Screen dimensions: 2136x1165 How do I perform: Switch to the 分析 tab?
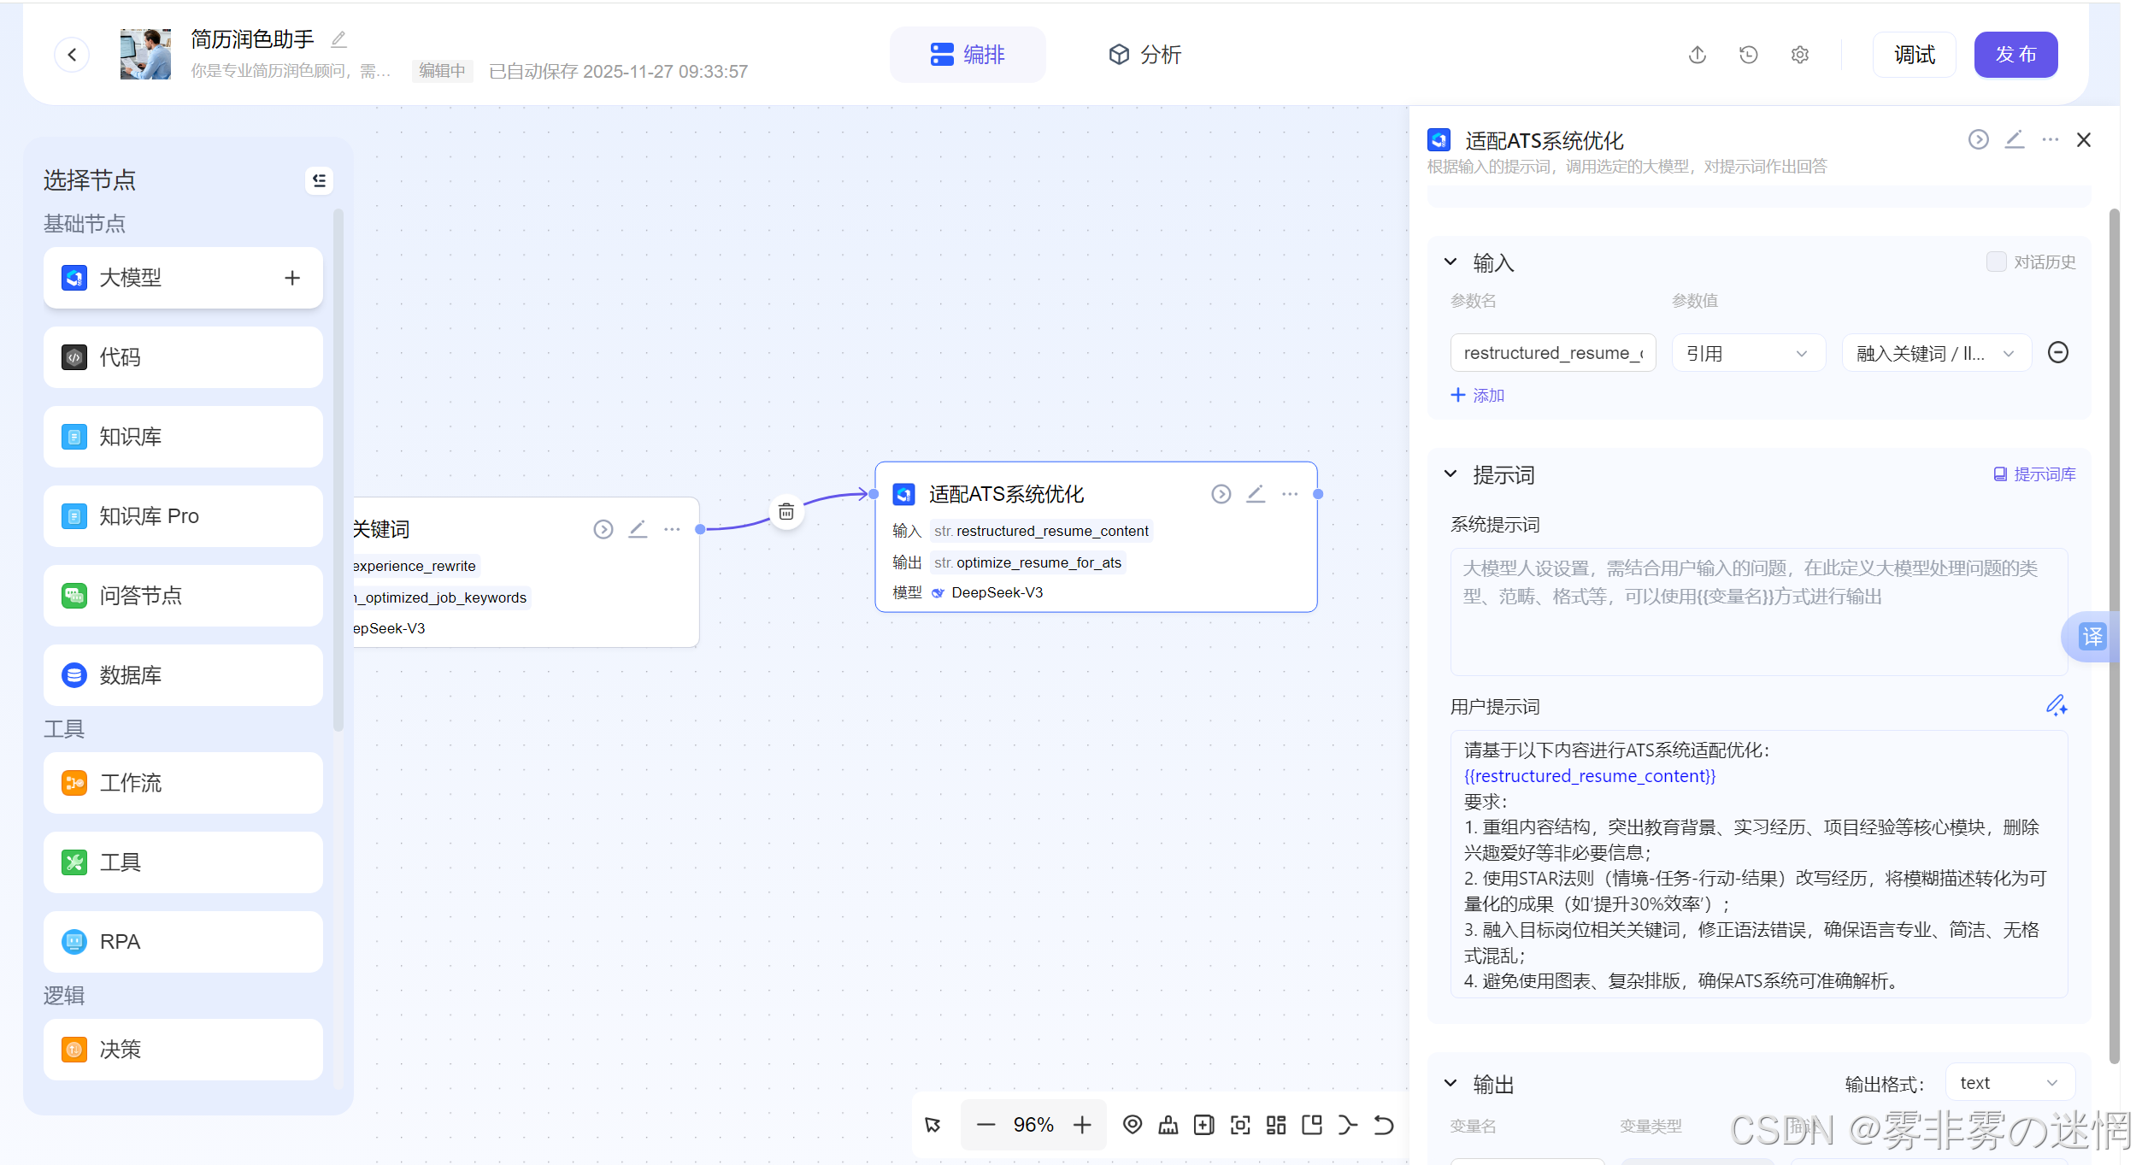(x=1144, y=55)
